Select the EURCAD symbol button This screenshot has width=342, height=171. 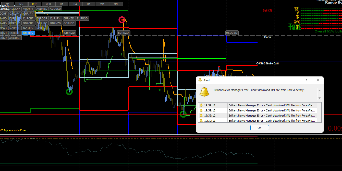point(15,18)
